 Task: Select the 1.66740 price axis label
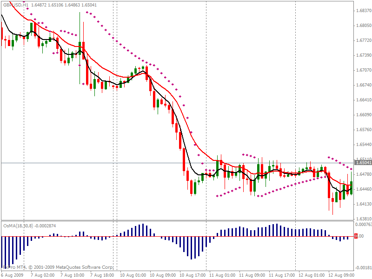363,85
